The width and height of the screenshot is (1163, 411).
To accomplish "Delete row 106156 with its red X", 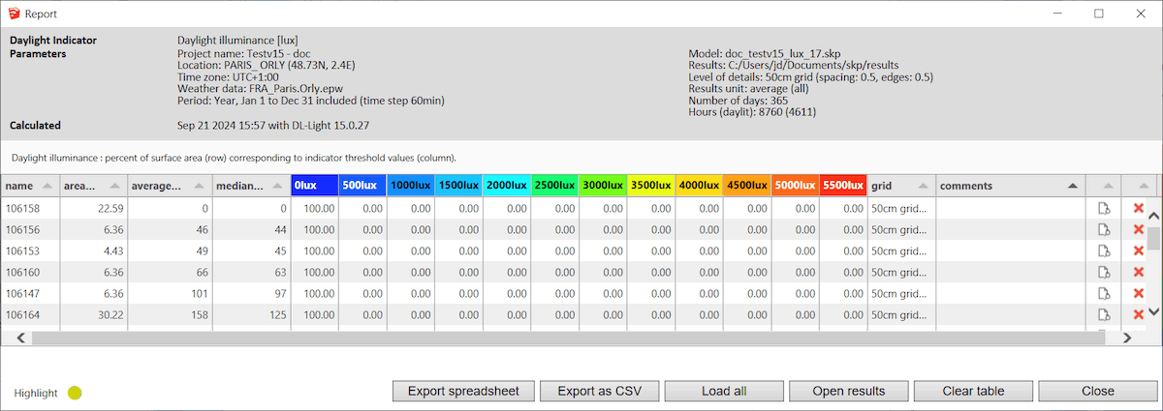I will (1138, 229).
